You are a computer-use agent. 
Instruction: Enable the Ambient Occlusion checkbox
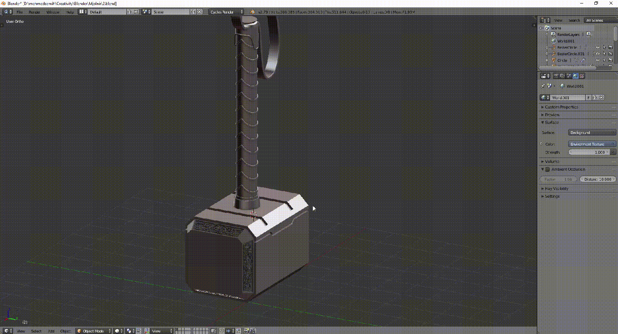tap(547, 170)
